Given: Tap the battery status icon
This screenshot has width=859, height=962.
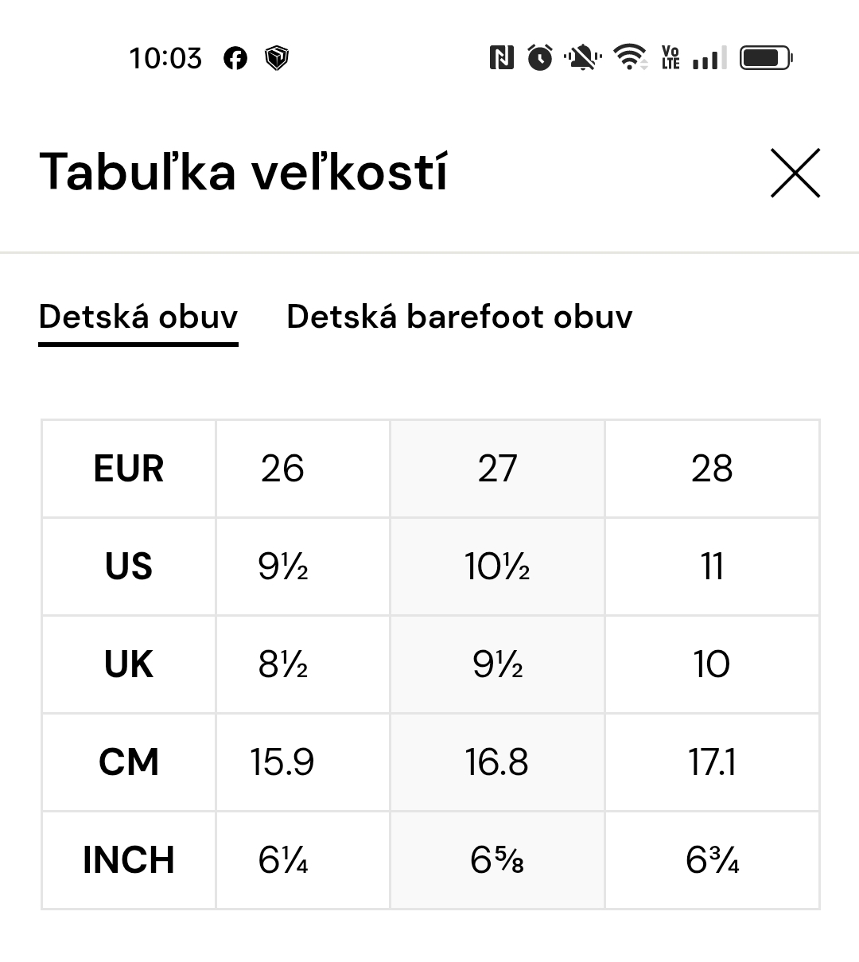Looking at the screenshot, I should point(765,57).
